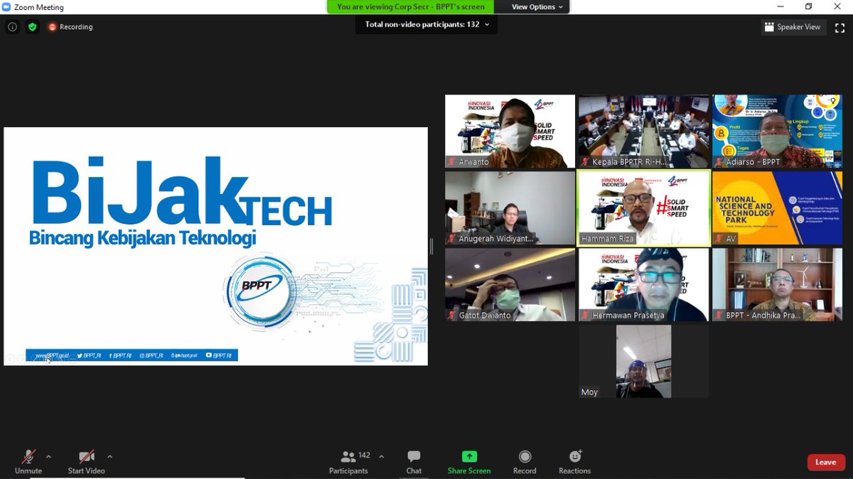Click the Recording indicator
Viewport: 853px width, 479px height.
point(70,27)
